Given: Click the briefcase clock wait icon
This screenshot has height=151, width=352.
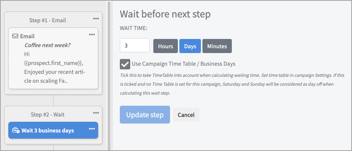Looking at the screenshot, I should pyautogui.click(x=16, y=131).
